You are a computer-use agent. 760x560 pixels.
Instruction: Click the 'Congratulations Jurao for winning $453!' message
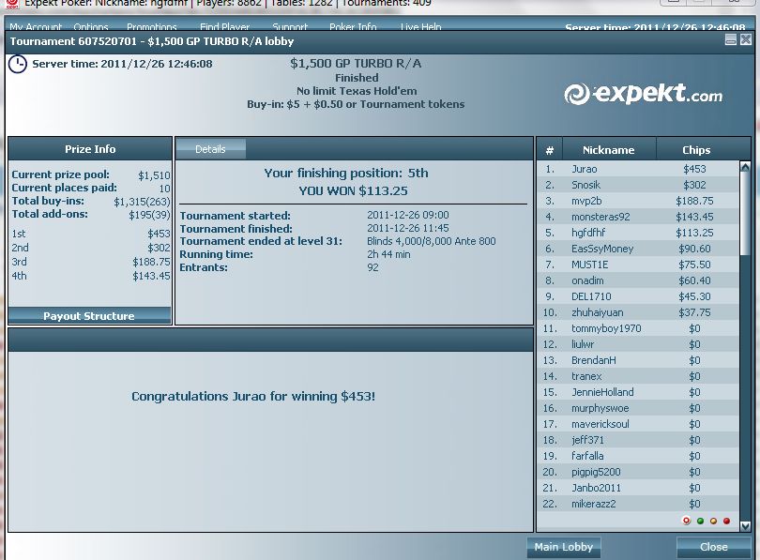[x=253, y=396]
